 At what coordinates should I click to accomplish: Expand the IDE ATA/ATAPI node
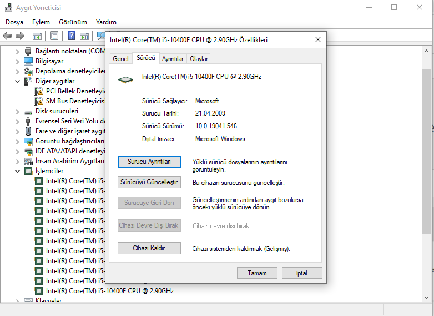[17, 152]
